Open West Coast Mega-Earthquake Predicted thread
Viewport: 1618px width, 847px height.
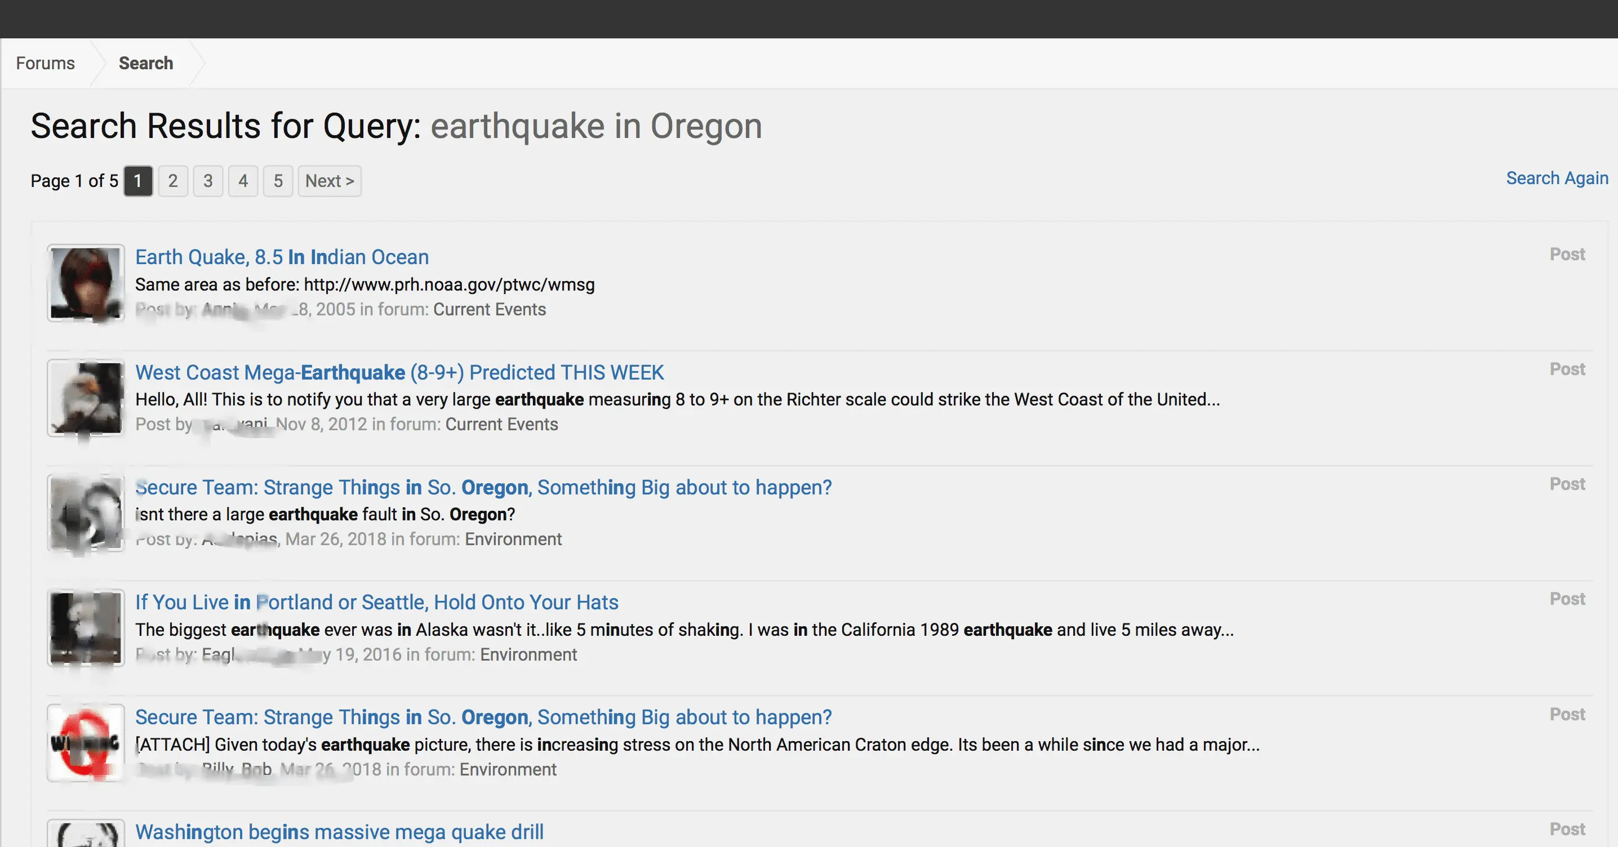point(399,372)
